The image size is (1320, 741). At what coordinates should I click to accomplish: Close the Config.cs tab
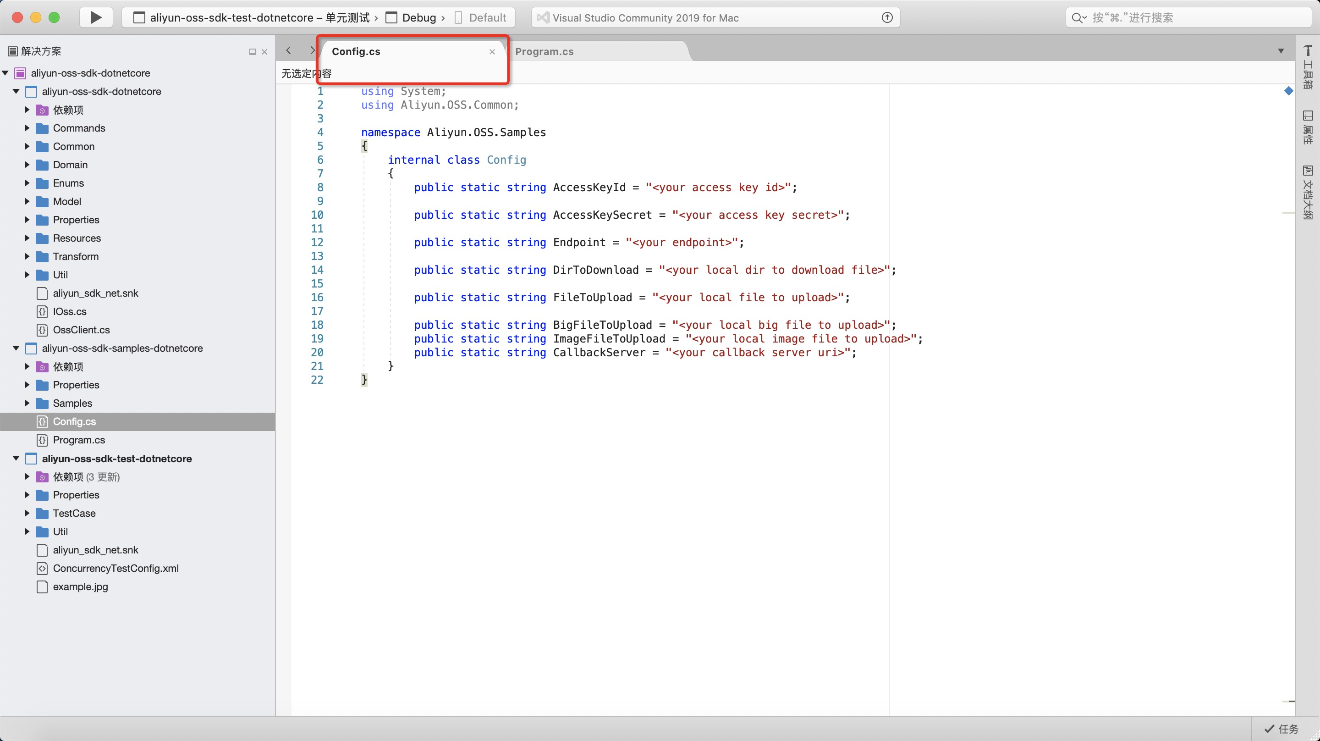tap(492, 52)
